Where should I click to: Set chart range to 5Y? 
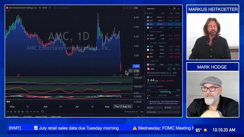34,112
